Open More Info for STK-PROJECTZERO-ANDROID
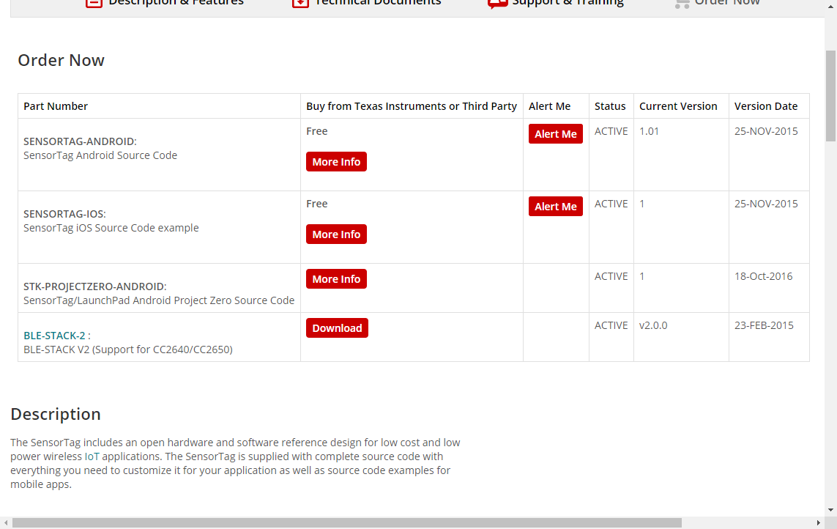This screenshot has width=837, height=529. click(x=336, y=279)
